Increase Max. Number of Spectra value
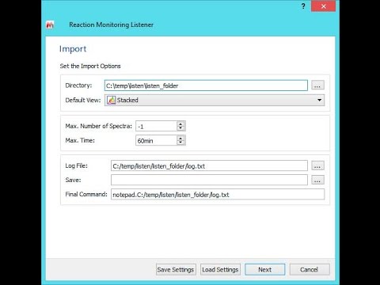 pos(180,123)
